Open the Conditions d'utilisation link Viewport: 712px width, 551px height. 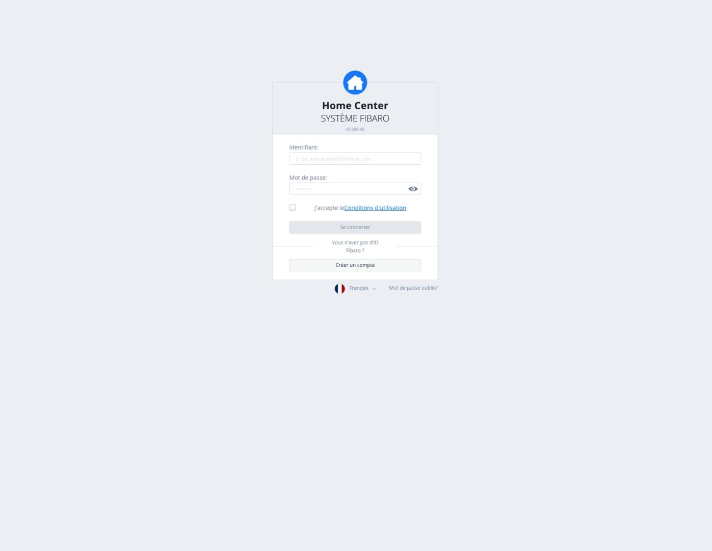[375, 208]
